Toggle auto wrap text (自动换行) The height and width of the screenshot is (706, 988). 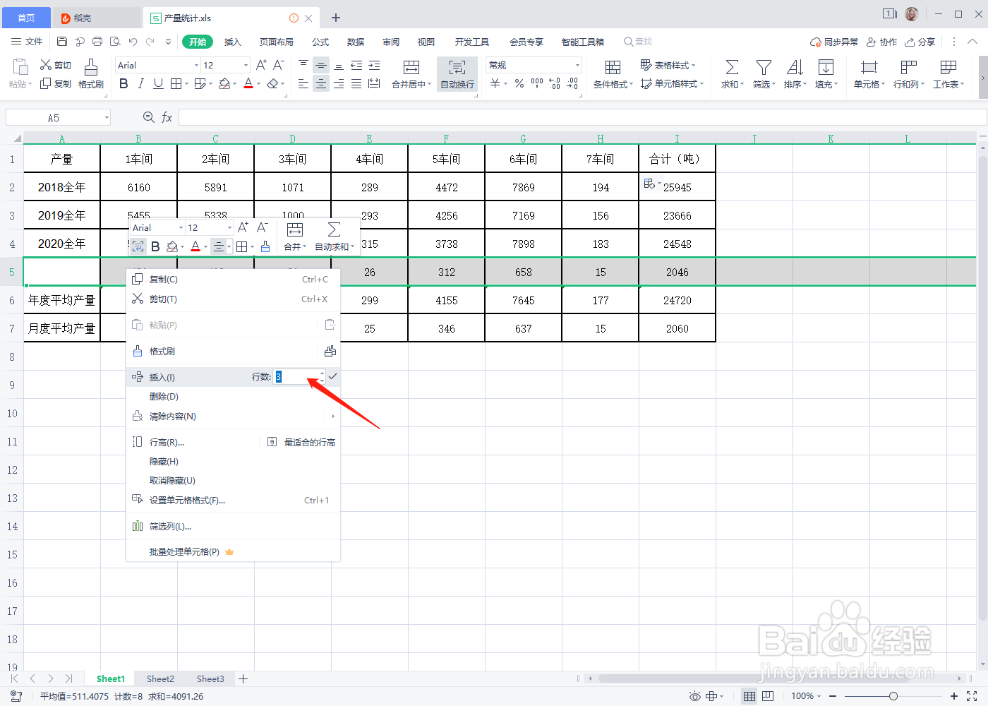click(x=457, y=74)
